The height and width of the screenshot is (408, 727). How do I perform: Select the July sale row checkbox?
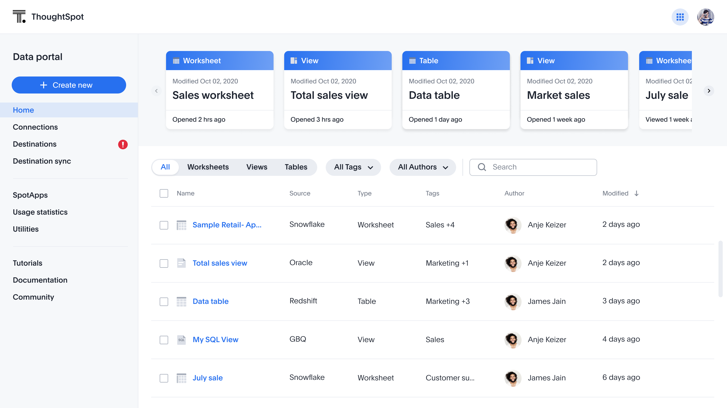pyautogui.click(x=164, y=379)
